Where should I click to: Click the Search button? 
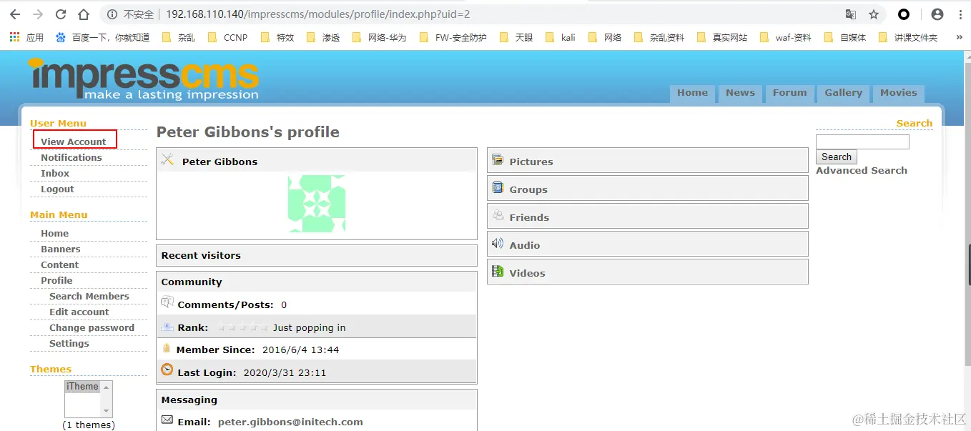[x=836, y=157]
